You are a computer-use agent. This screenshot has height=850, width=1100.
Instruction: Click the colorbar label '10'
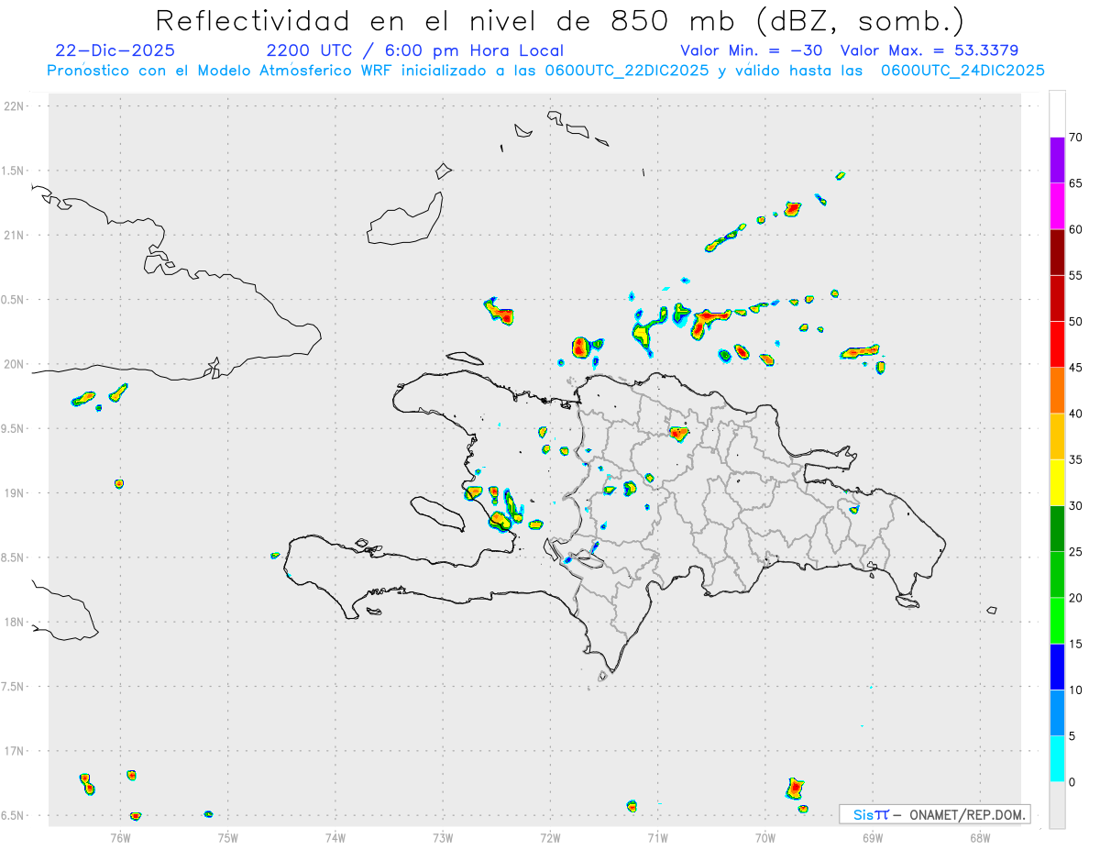click(1076, 690)
